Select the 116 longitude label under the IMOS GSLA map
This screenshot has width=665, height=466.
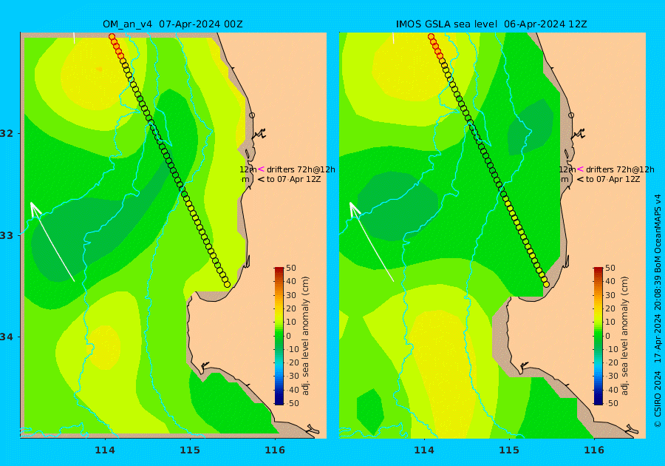coord(594,450)
